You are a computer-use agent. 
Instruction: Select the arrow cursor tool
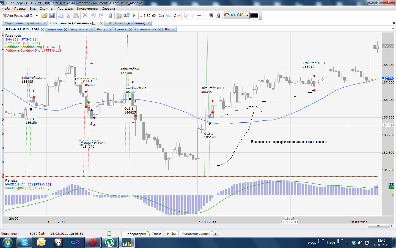click(x=186, y=15)
